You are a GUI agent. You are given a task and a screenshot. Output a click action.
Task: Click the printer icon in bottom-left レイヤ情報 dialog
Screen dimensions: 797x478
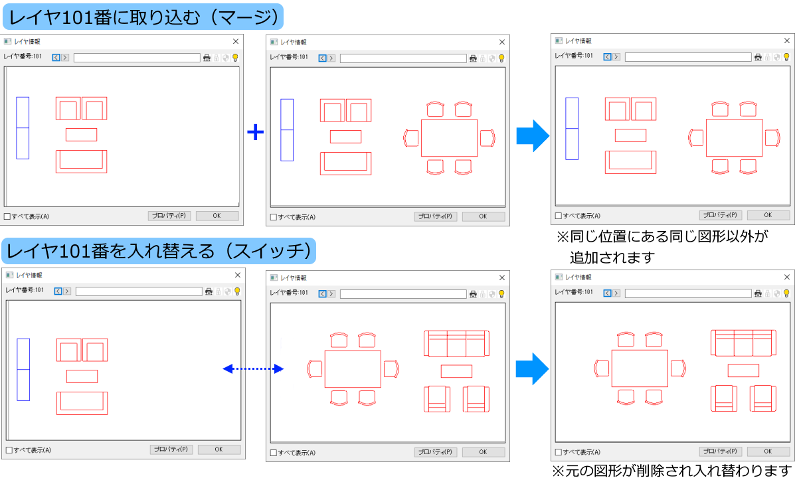[209, 291]
